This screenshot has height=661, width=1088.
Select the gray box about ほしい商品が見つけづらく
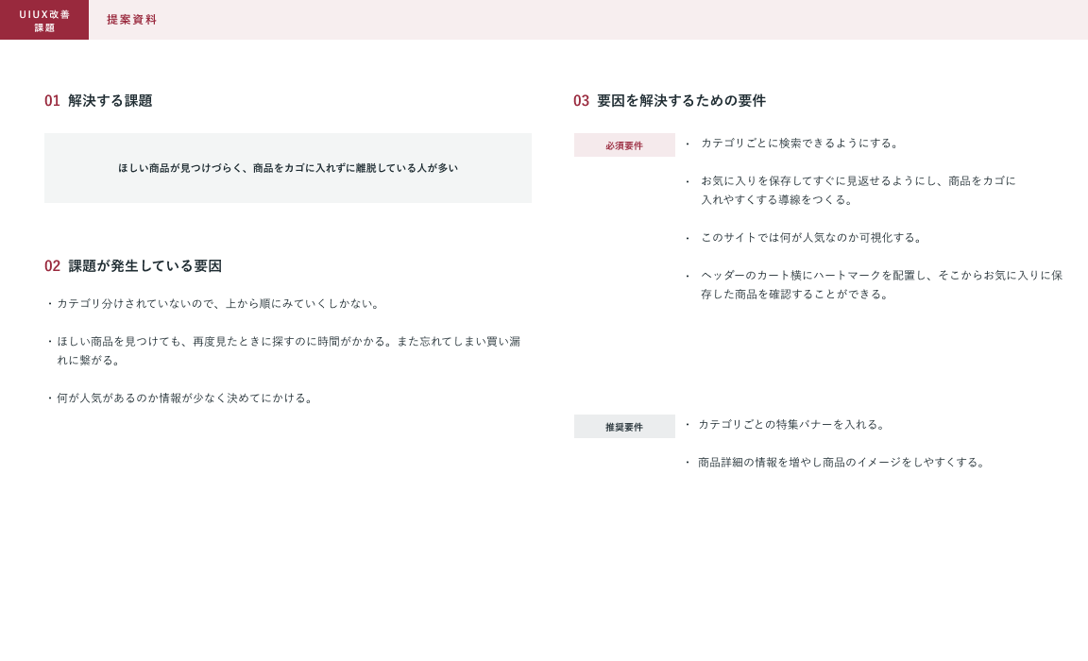coord(287,168)
